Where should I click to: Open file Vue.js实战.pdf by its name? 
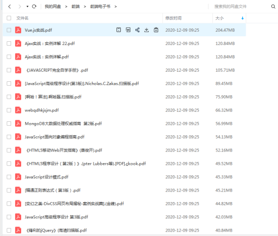pyautogui.click(x=38, y=30)
